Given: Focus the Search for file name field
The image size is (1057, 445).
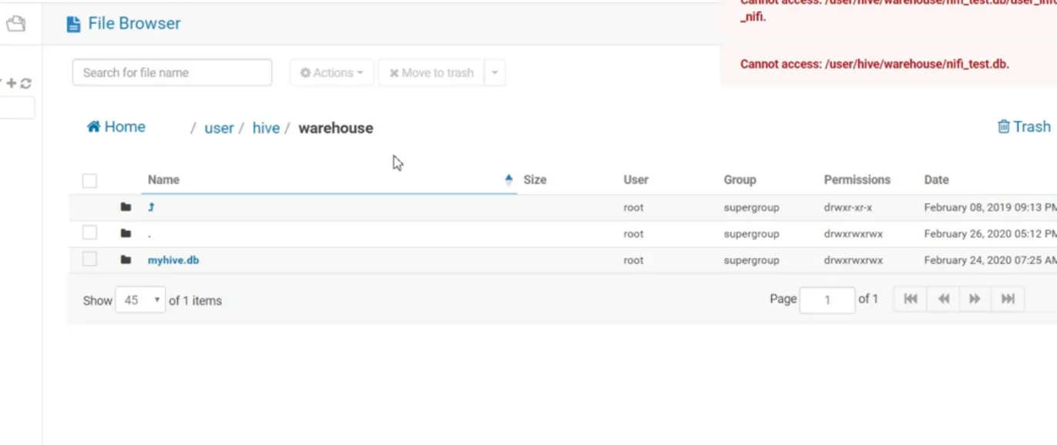Looking at the screenshot, I should pyautogui.click(x=172, y=72).
